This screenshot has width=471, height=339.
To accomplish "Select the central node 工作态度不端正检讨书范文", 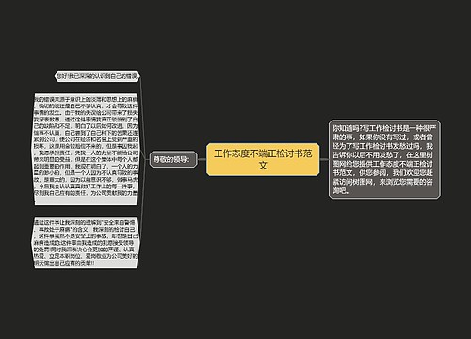I will [x=263, y=159].
